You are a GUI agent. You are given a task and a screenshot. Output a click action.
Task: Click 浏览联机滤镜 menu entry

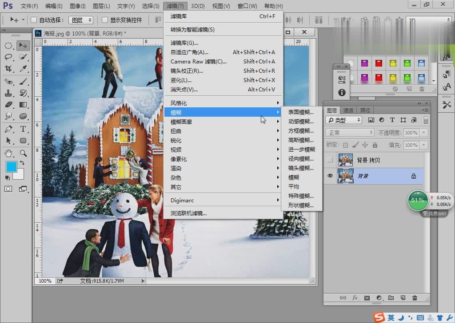tap(223, 213)
